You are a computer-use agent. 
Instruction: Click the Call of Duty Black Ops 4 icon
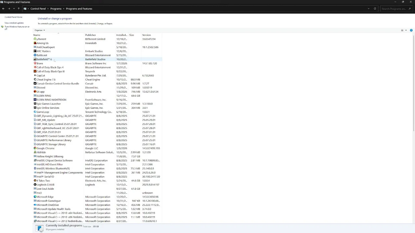point(35,67)
